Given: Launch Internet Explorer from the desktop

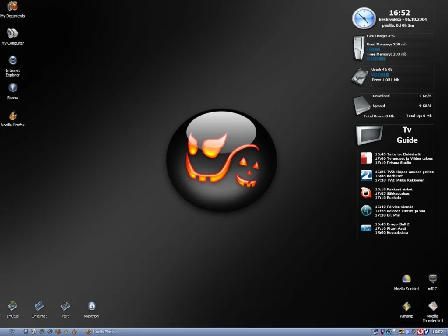Looking at the screenshot, I should coord(13,61).
